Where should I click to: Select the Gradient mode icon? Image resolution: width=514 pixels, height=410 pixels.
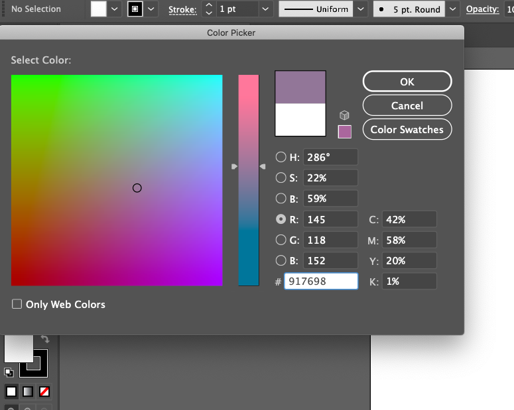[28, 391]
